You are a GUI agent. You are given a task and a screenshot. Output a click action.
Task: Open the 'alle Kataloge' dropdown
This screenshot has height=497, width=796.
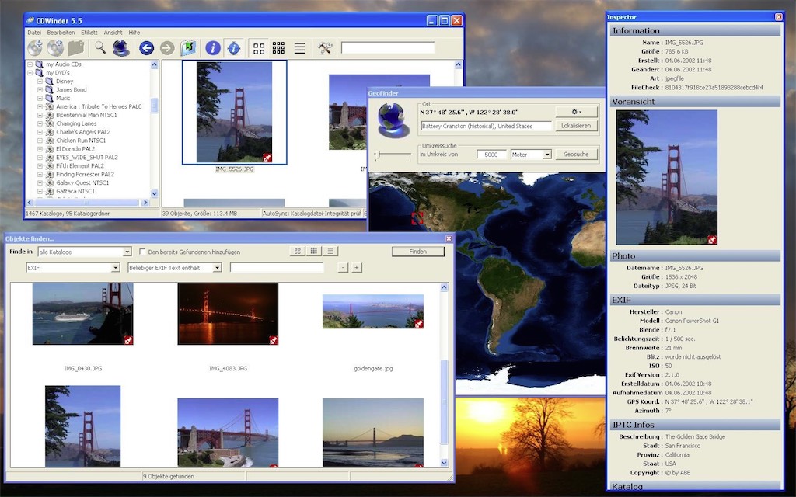click(x=127, y=252)
